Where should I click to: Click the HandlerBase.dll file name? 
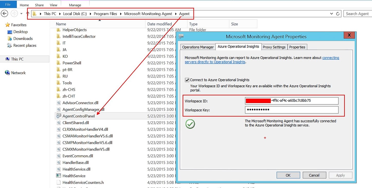click(76, 163)
